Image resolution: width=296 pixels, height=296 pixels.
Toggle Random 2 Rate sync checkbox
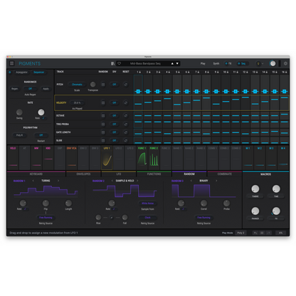[114, 209]
